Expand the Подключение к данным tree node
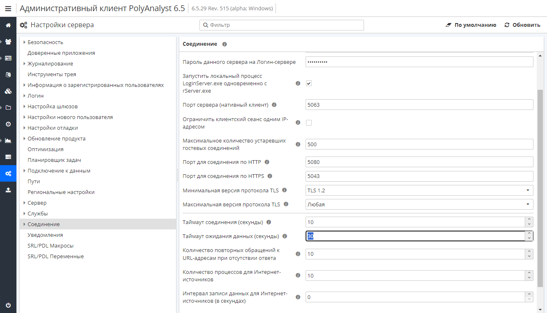 pos(24,171)
